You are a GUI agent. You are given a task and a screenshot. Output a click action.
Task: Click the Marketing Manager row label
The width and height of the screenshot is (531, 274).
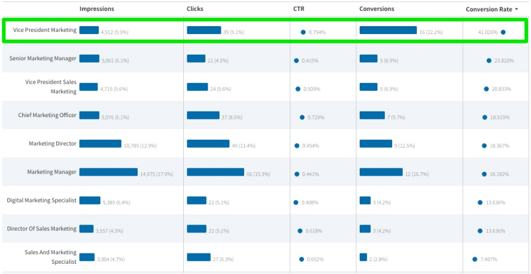tap(52, 172)
